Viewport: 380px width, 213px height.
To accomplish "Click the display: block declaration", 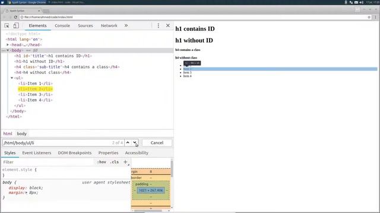I will click(26, 188).
